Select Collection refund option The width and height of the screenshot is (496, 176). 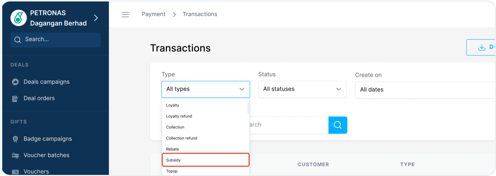click(182, 138)
